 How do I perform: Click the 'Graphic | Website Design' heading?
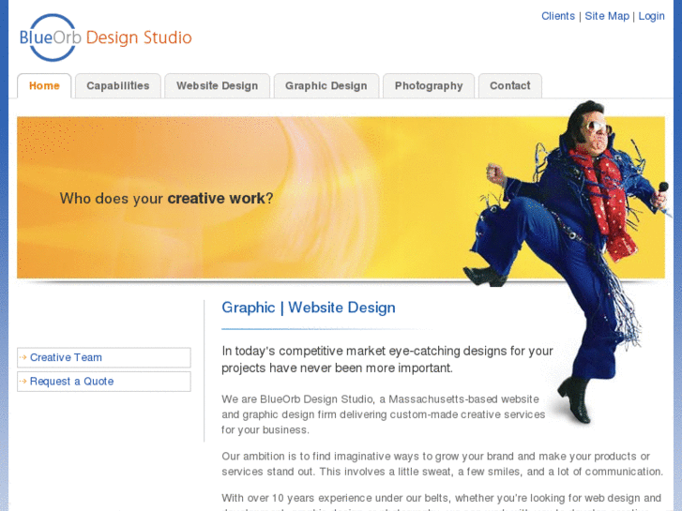(x=309, y=308)
